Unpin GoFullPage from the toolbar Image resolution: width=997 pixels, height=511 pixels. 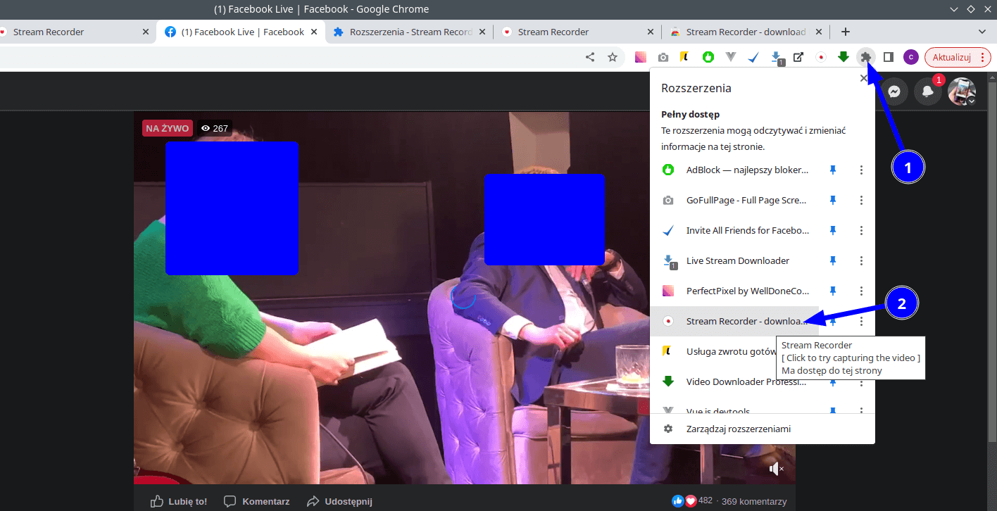point(832,200)
